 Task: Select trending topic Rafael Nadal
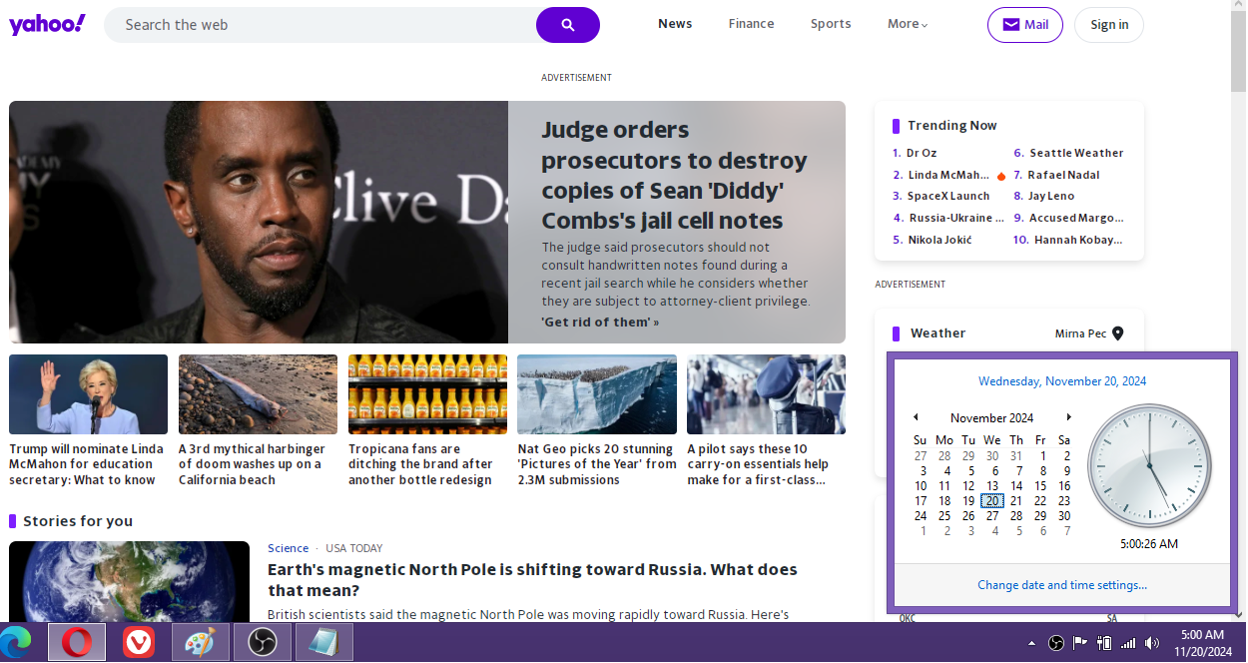tap(1063, 175)
